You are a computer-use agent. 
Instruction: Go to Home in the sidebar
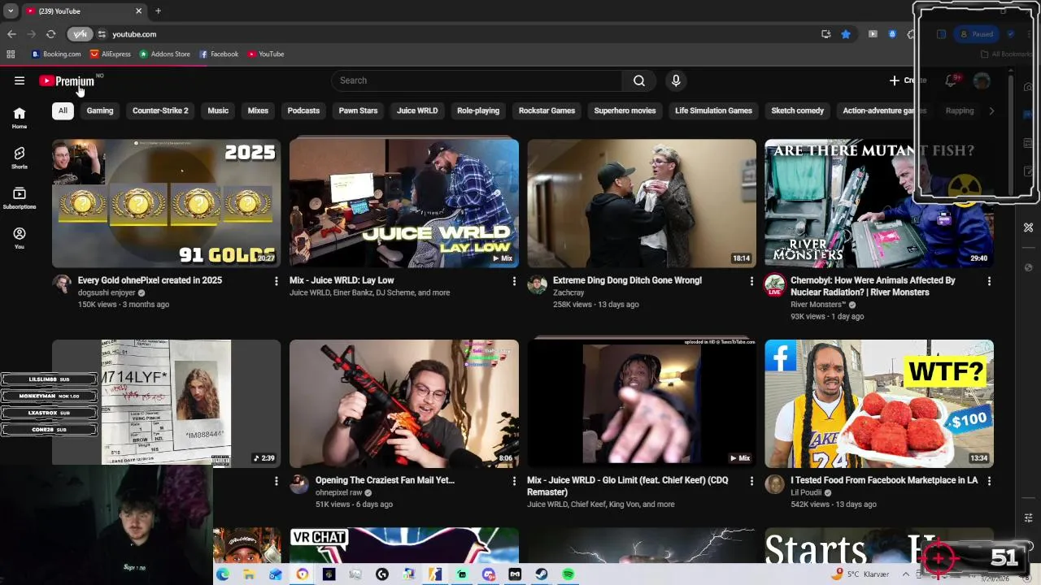pos(20,118)
